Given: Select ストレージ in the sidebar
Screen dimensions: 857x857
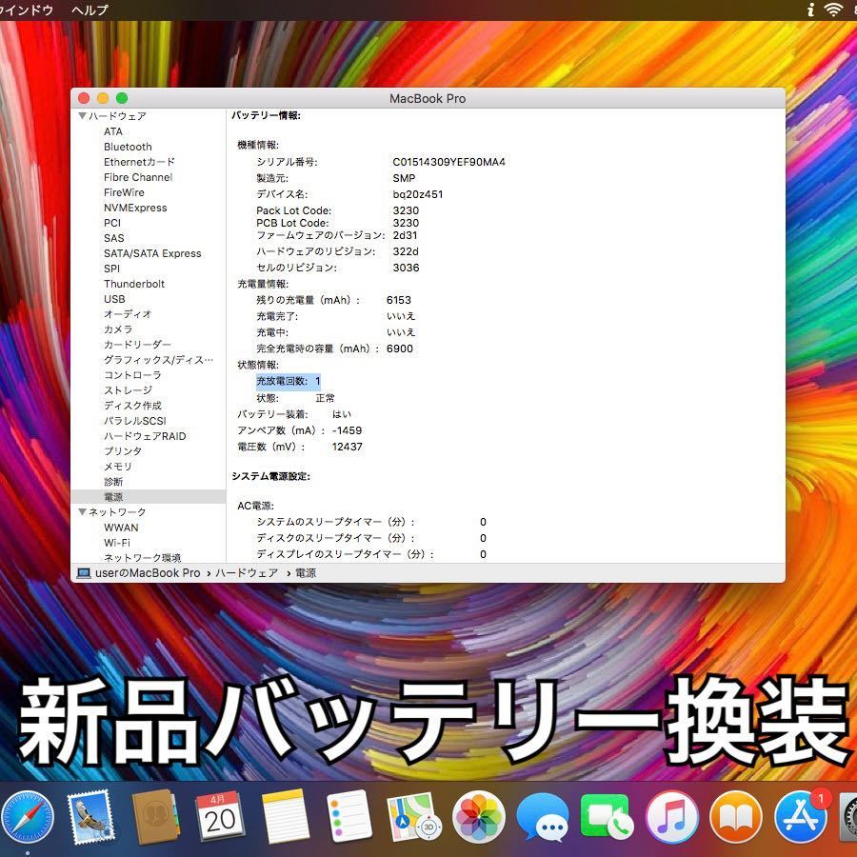Looking at the screenshot, I should pyautogui.click(x=128, y=390).
